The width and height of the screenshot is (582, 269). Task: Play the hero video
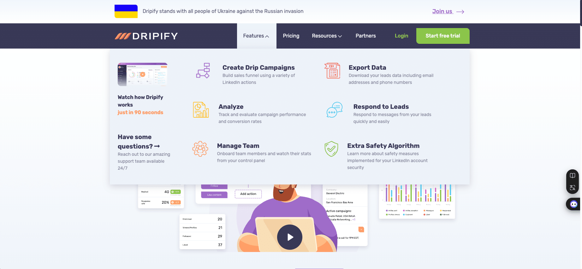point(290,237)
